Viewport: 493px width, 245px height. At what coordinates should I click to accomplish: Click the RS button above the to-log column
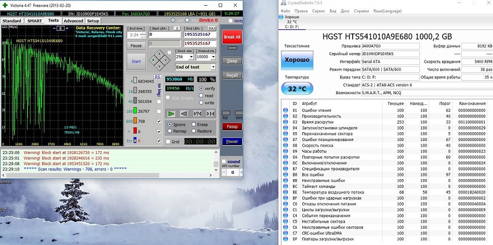157,77
